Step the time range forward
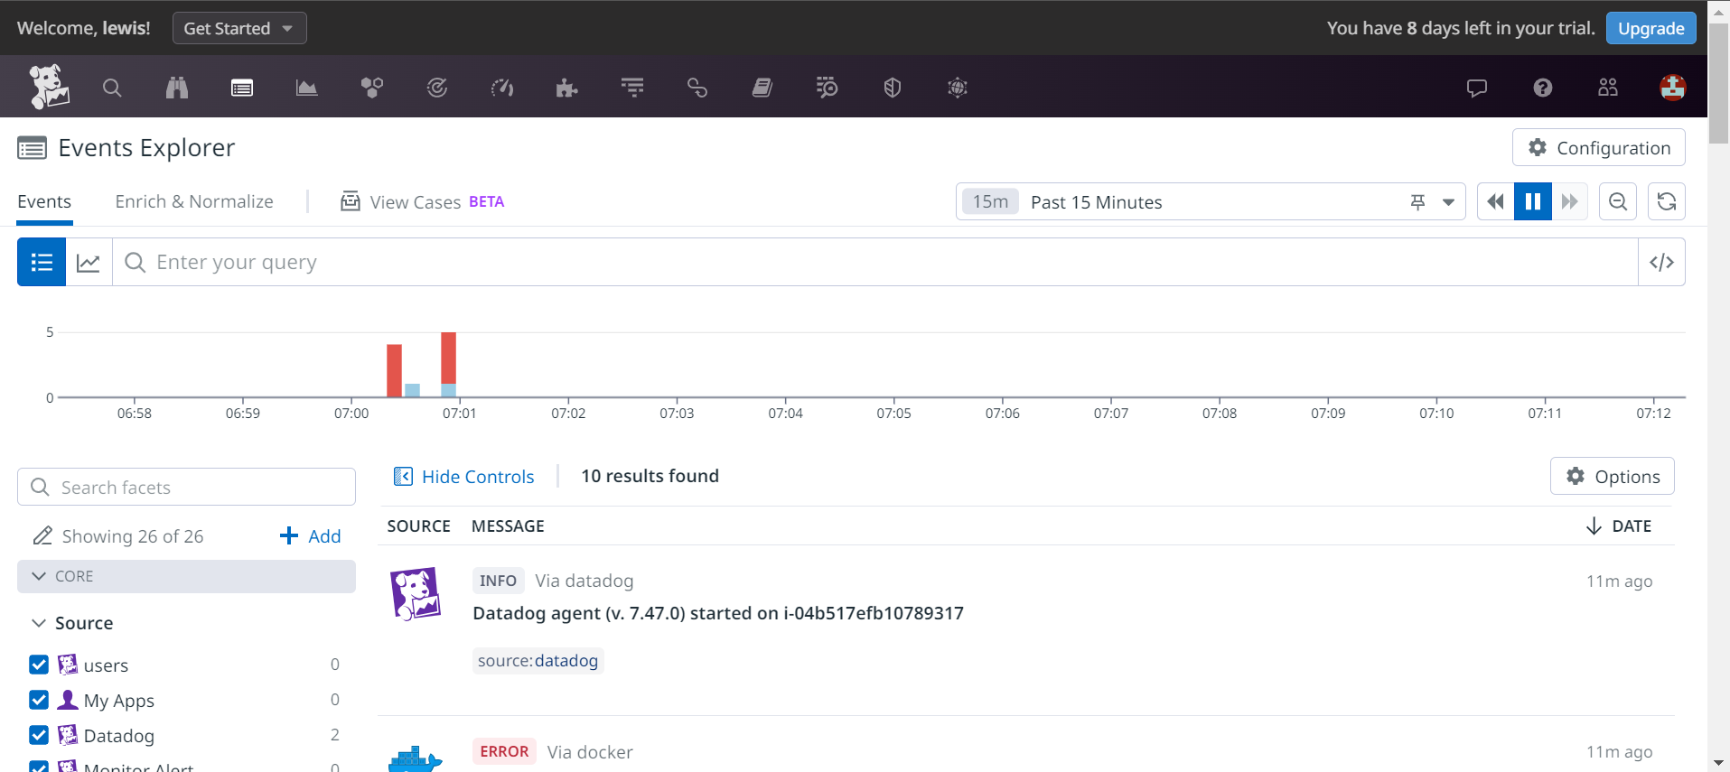The image size is (1730, 772). (1570, 201)
